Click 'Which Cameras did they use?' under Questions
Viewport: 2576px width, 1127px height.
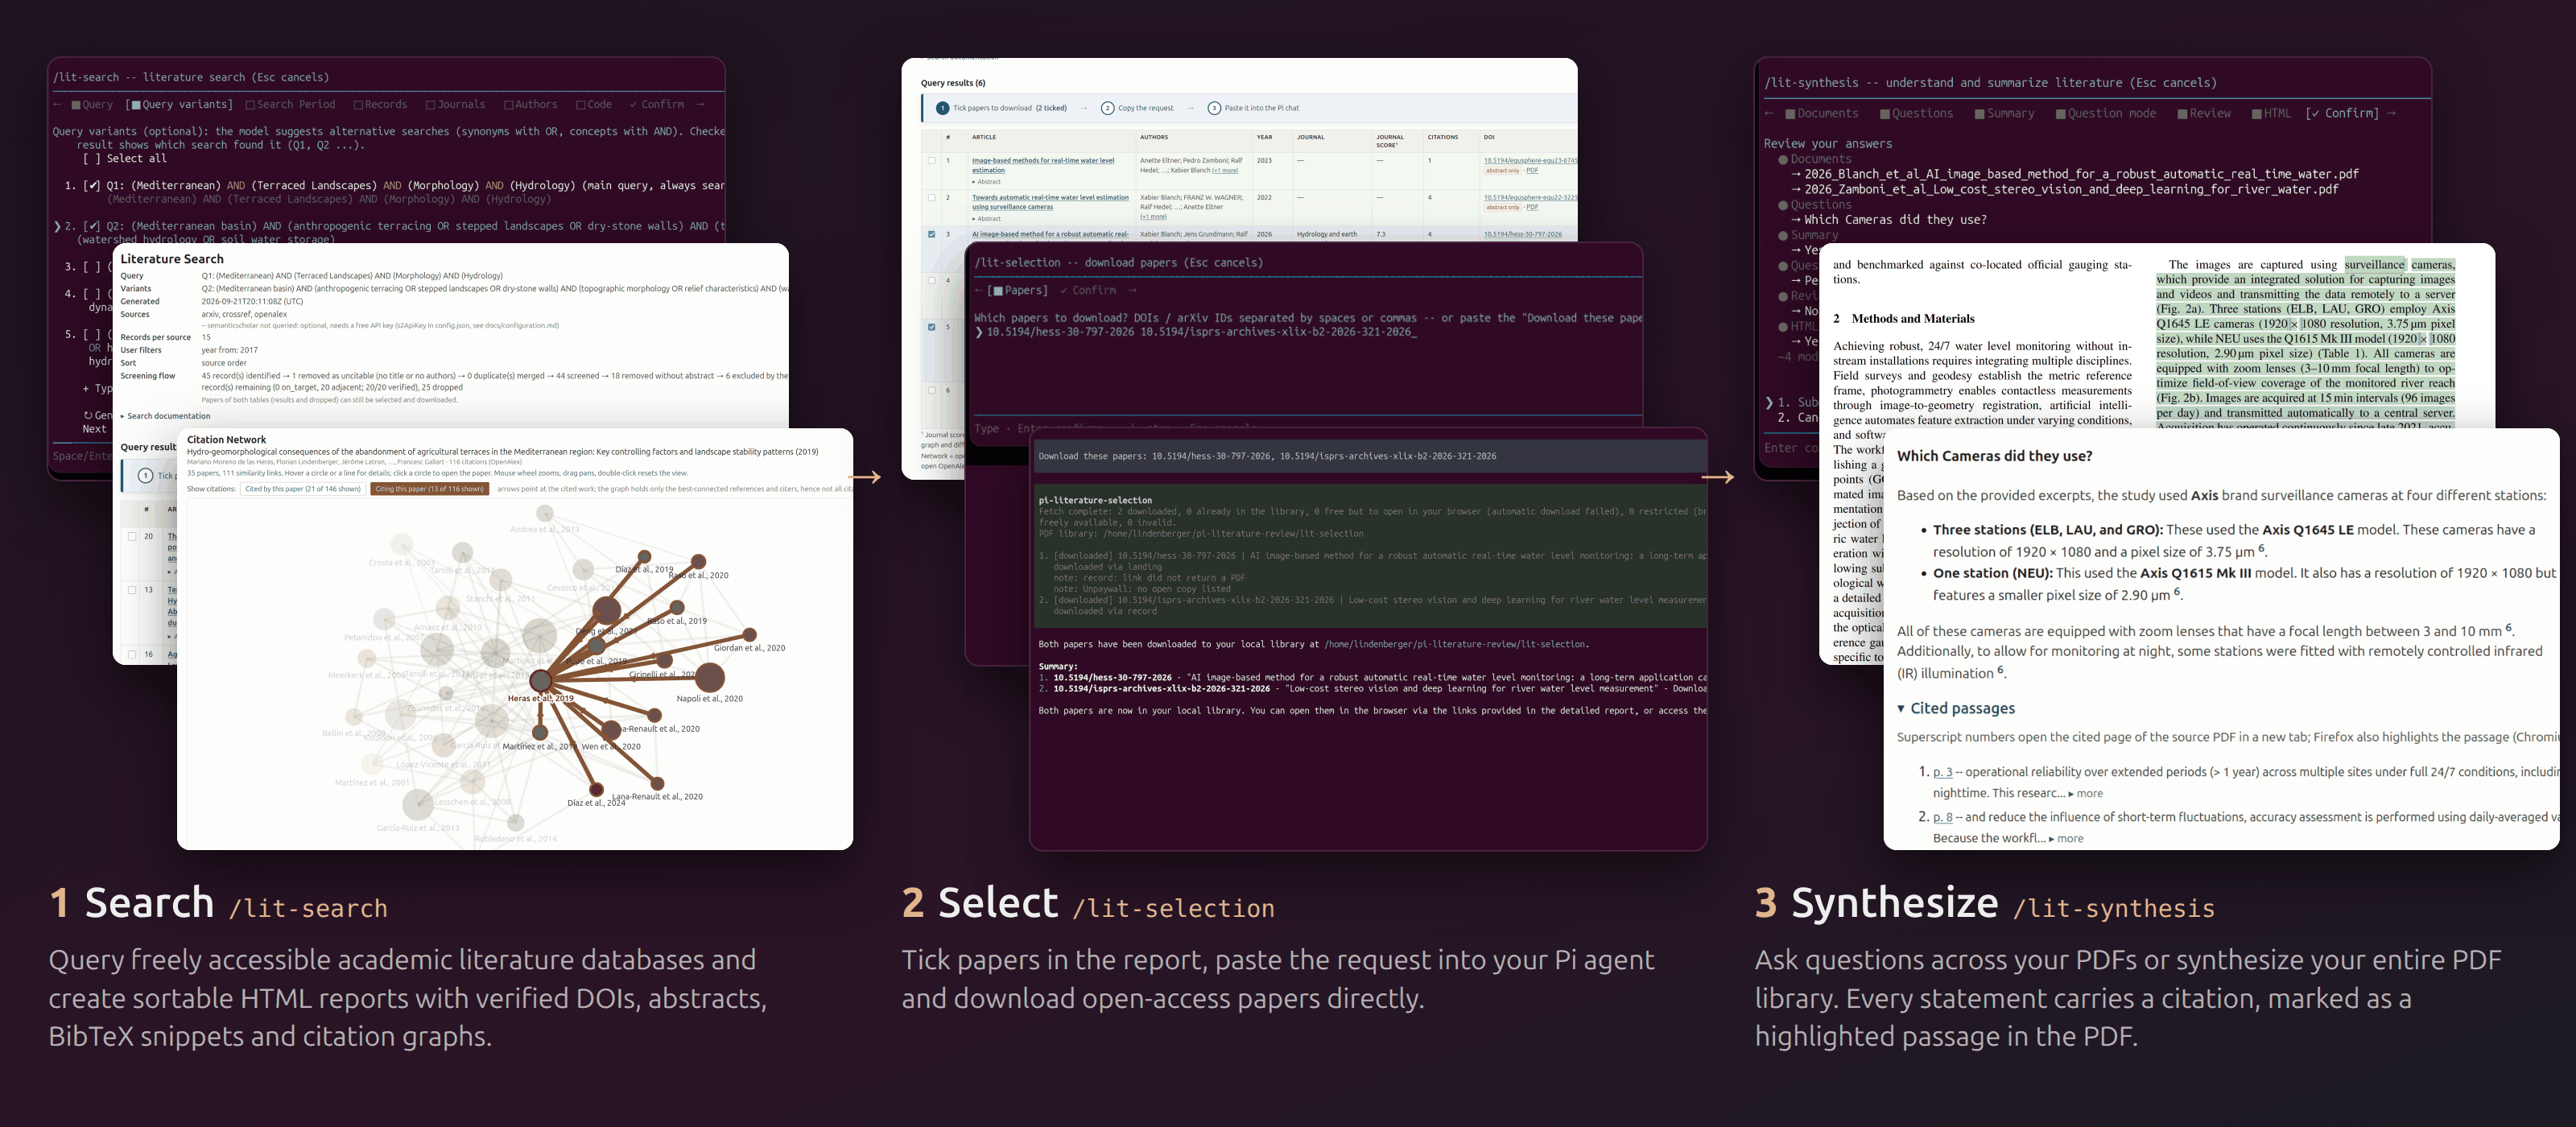tap(1895, 220)
